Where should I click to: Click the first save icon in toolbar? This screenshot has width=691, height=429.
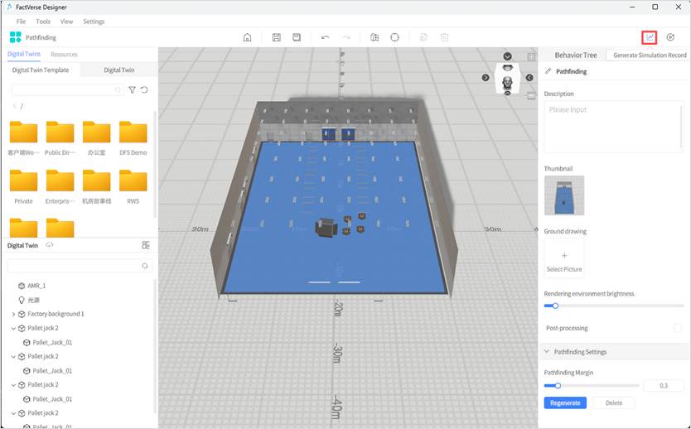tap(277, 37)
